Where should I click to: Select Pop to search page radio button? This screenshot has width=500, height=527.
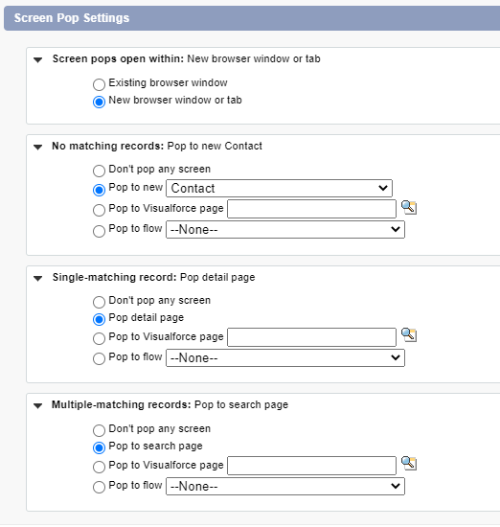pos(99,447)
